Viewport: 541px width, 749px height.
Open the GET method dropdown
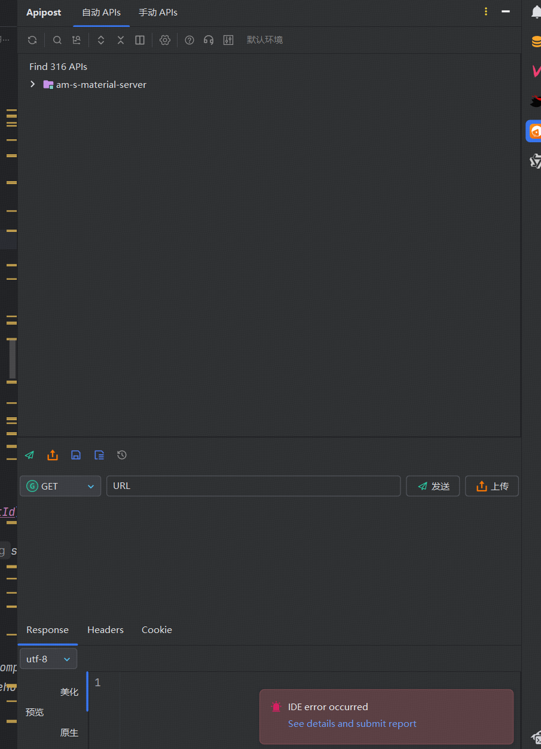[60, 486]
